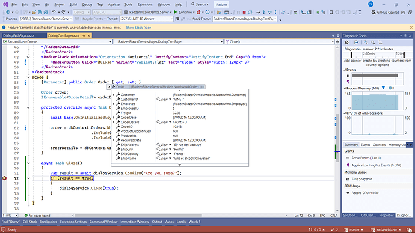Collapse the @code block at line 52
The image size is (415, 233).
click(x=28, y=77)
